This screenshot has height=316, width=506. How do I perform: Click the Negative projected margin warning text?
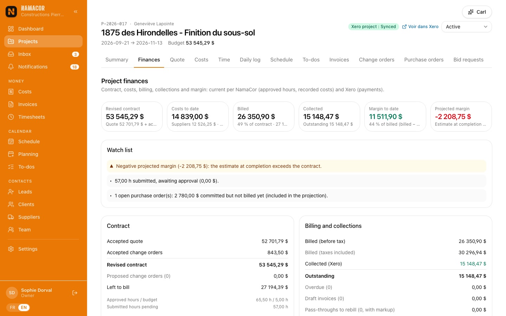tap(219, 166)
